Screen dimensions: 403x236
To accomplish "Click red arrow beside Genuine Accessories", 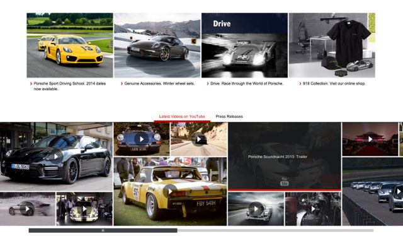I will tap(122, 83).
